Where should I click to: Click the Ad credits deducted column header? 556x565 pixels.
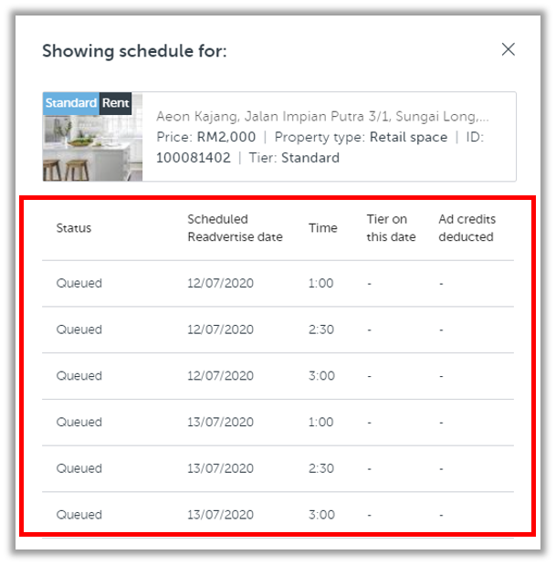pyautogui.click(x=466, y=228)
